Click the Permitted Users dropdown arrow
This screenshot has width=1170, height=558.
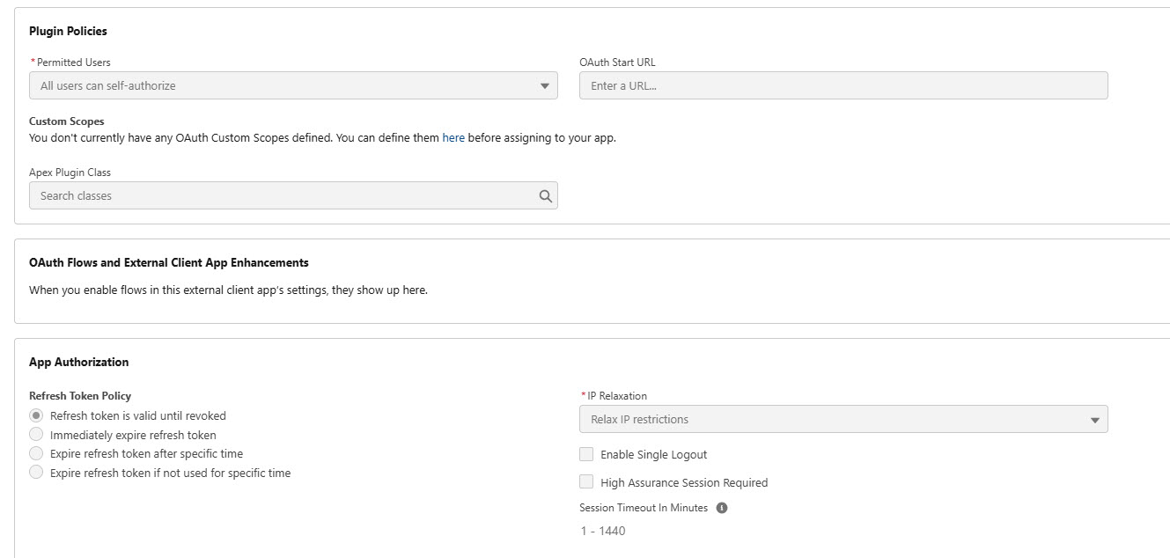click(544, 86)
